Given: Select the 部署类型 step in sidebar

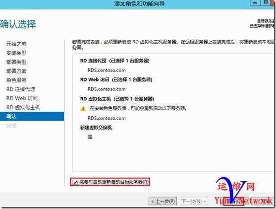Looking at the screenshot, I should tap(16, 62).
